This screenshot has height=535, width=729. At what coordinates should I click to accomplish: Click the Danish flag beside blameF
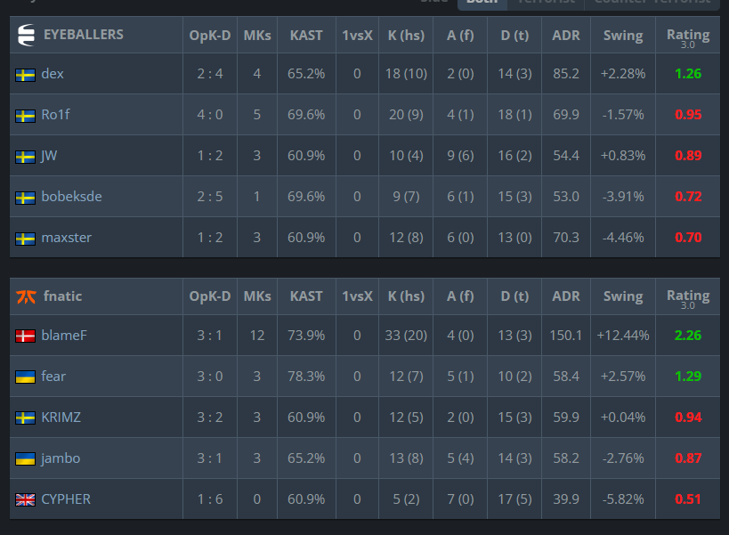[25, 336]
